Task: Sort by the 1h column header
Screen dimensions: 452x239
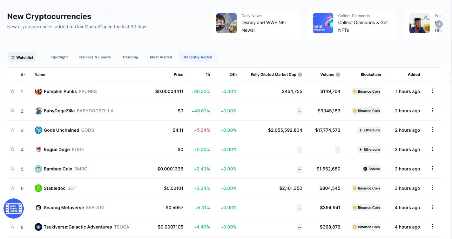Action: (x=208, y=75)
